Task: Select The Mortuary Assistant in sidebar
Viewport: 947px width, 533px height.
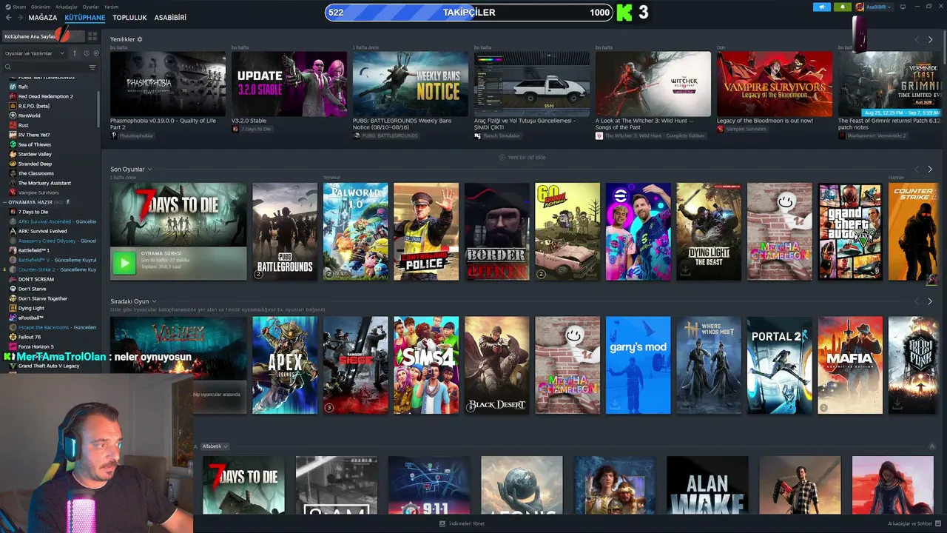Action: [44, 183]
